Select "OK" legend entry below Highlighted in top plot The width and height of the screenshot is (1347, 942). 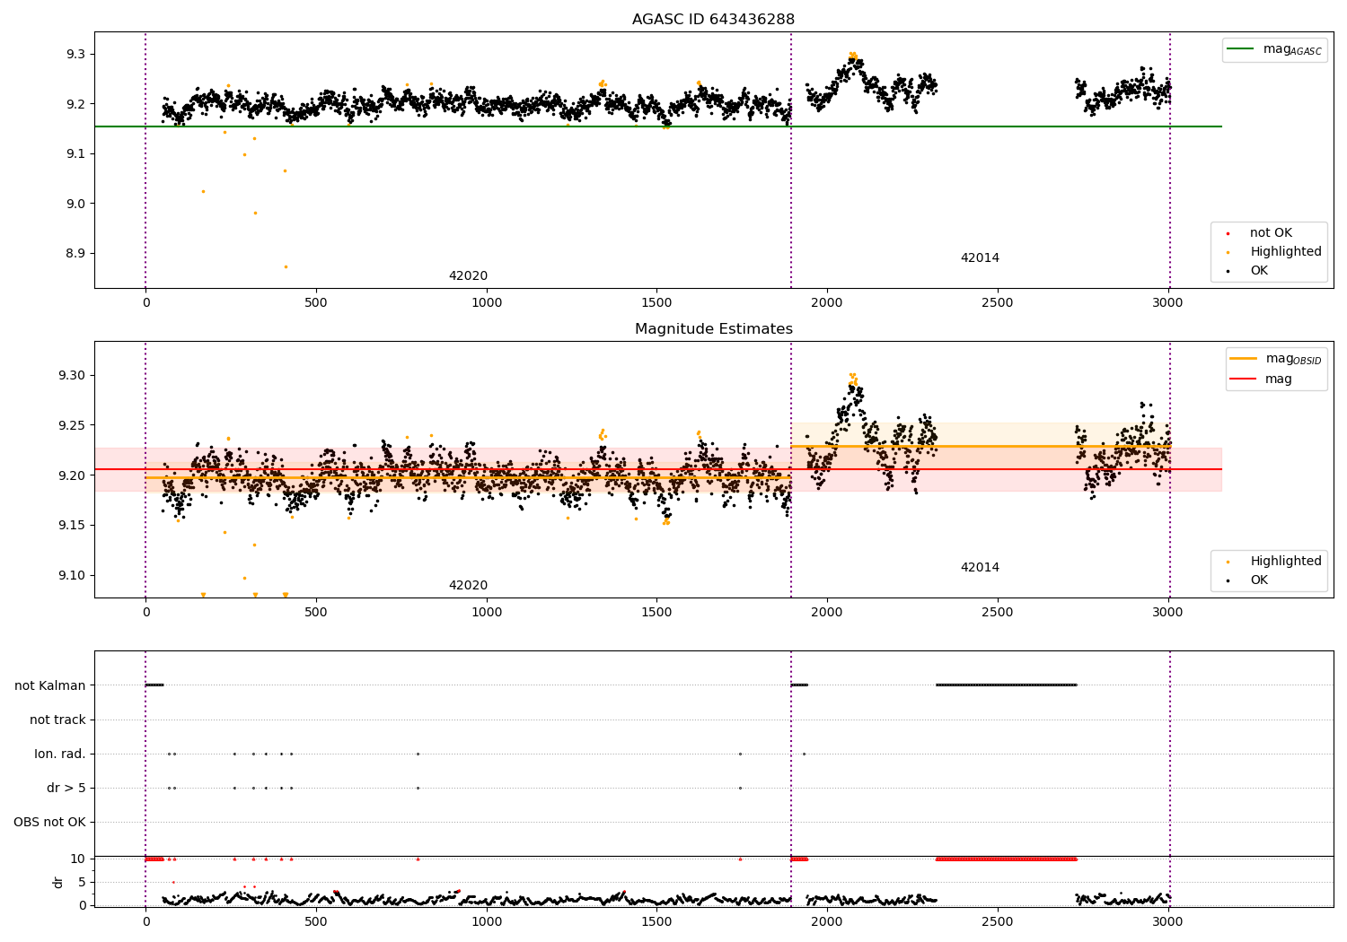pyautogui.click(x=1259, y=271)
